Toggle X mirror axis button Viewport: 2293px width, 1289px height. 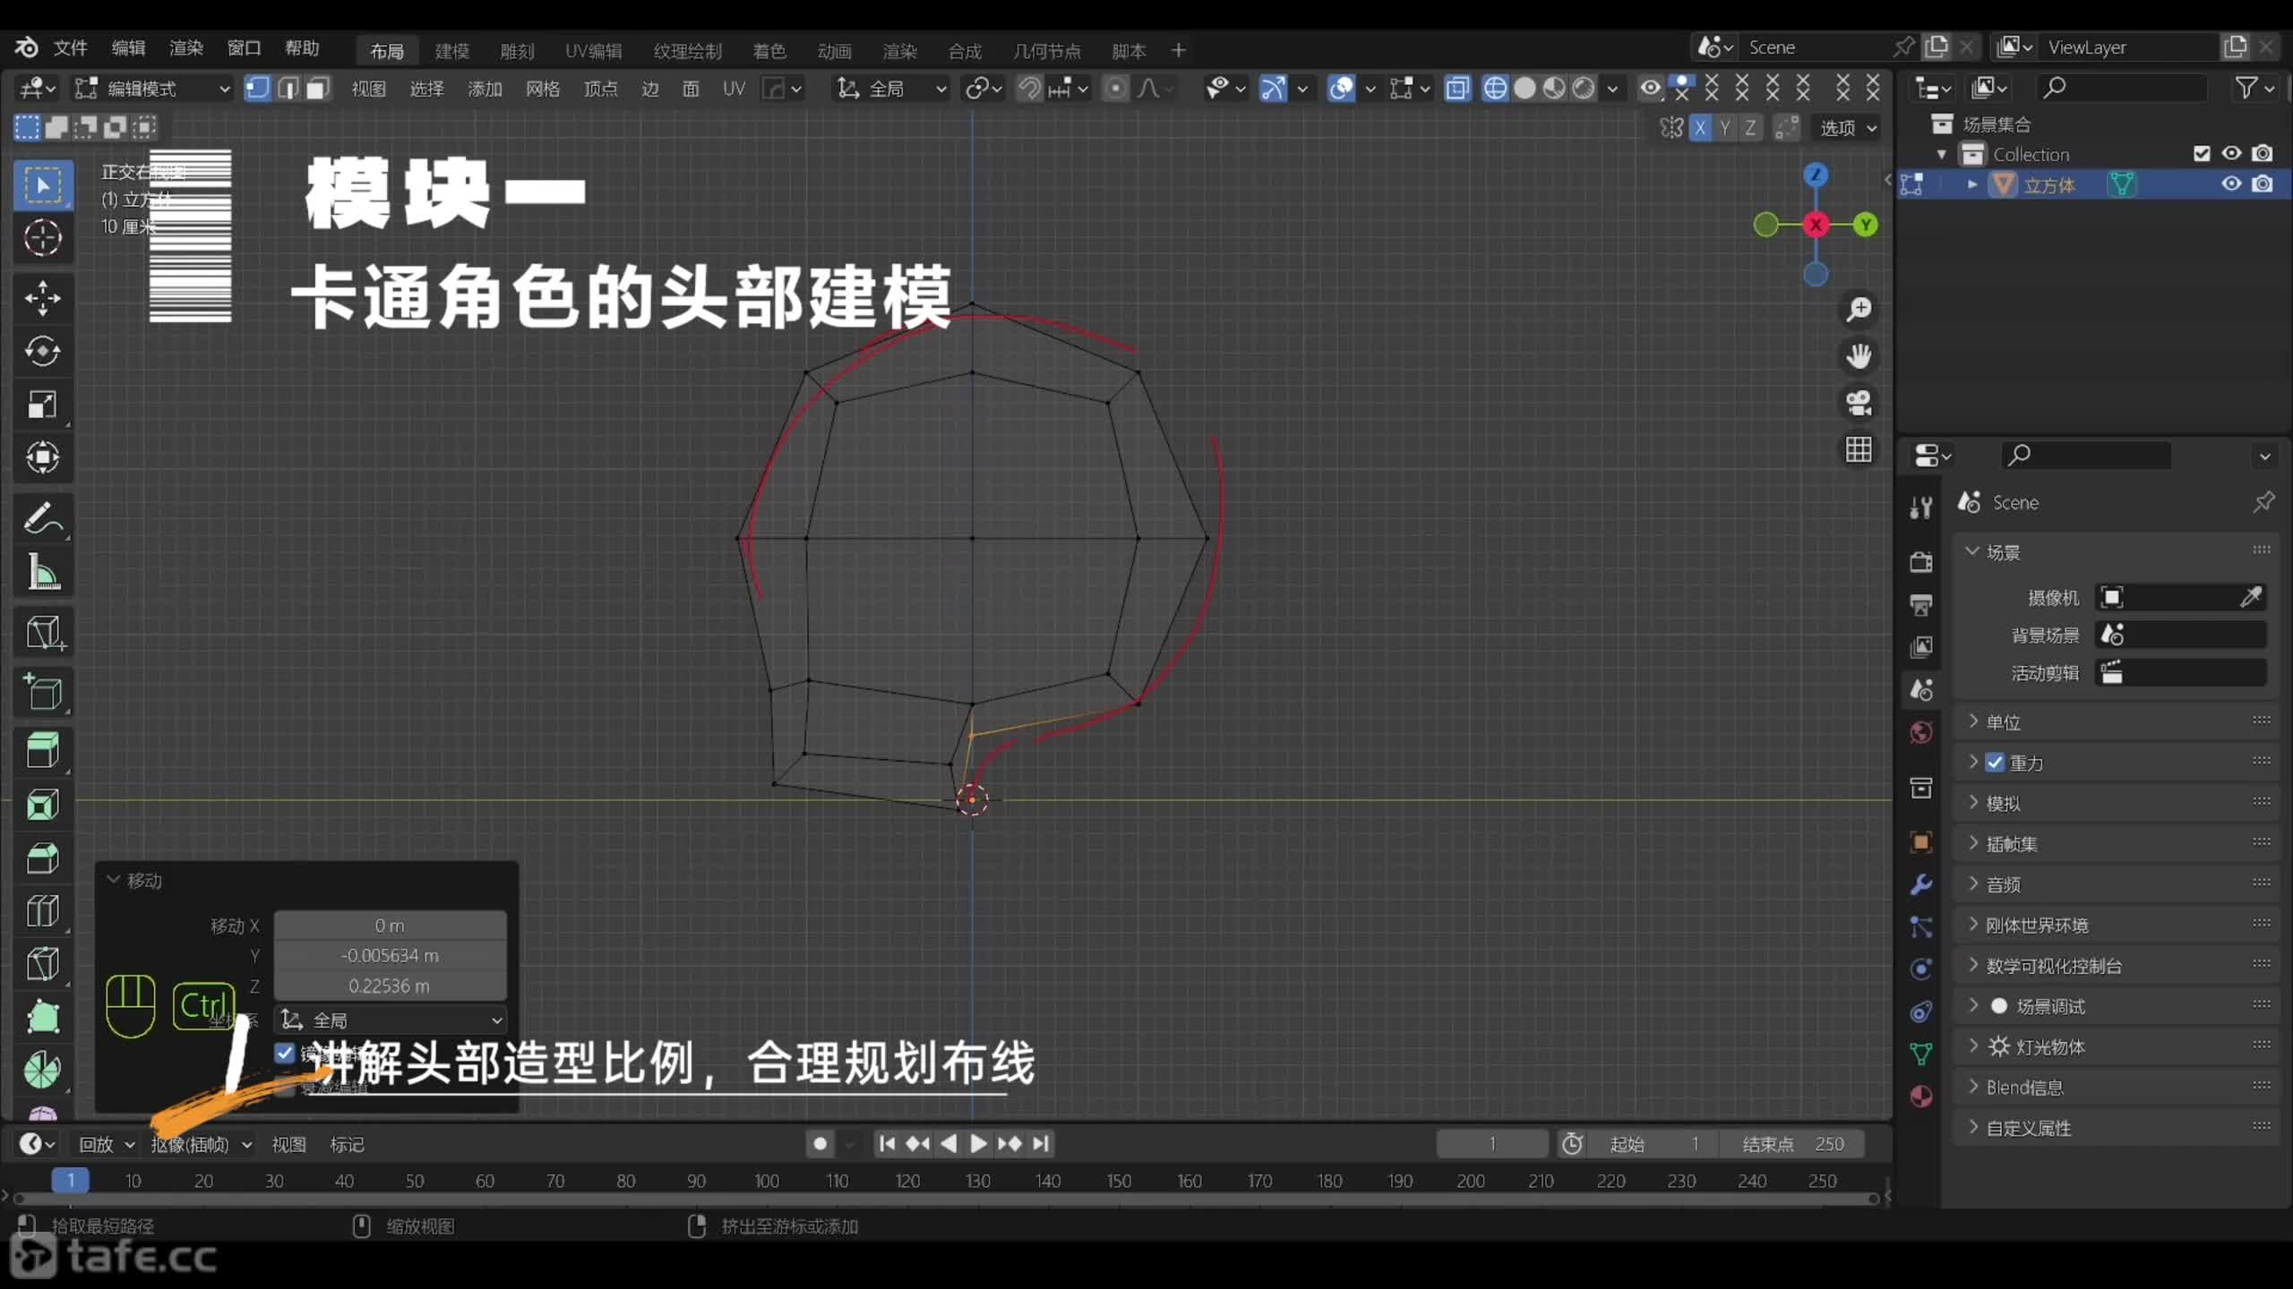1699,128
